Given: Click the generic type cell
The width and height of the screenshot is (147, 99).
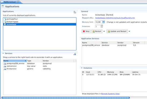Looking at the screenshot, I should click(30, 69).
